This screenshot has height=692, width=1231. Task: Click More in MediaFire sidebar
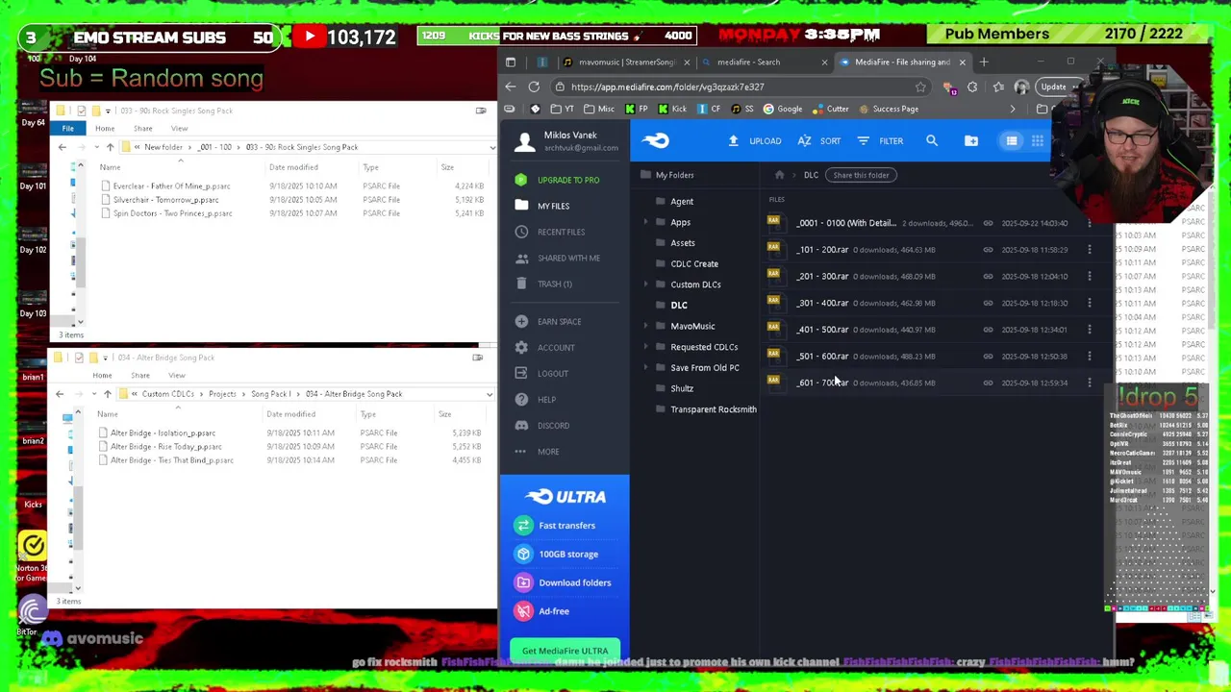click(538, 452)
